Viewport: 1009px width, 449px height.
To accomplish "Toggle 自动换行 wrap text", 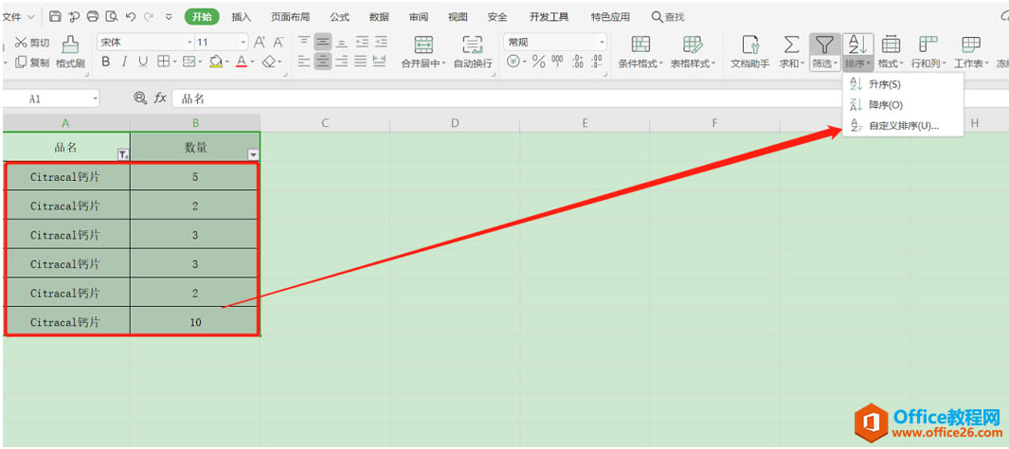I will coord(473,52).
